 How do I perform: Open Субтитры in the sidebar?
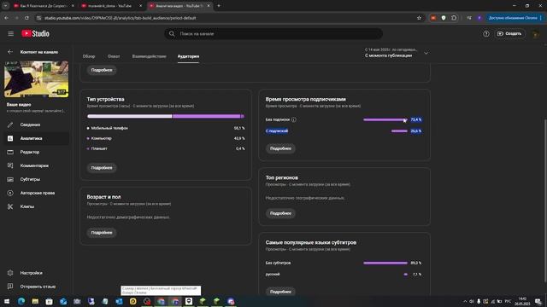click(36, 179)
